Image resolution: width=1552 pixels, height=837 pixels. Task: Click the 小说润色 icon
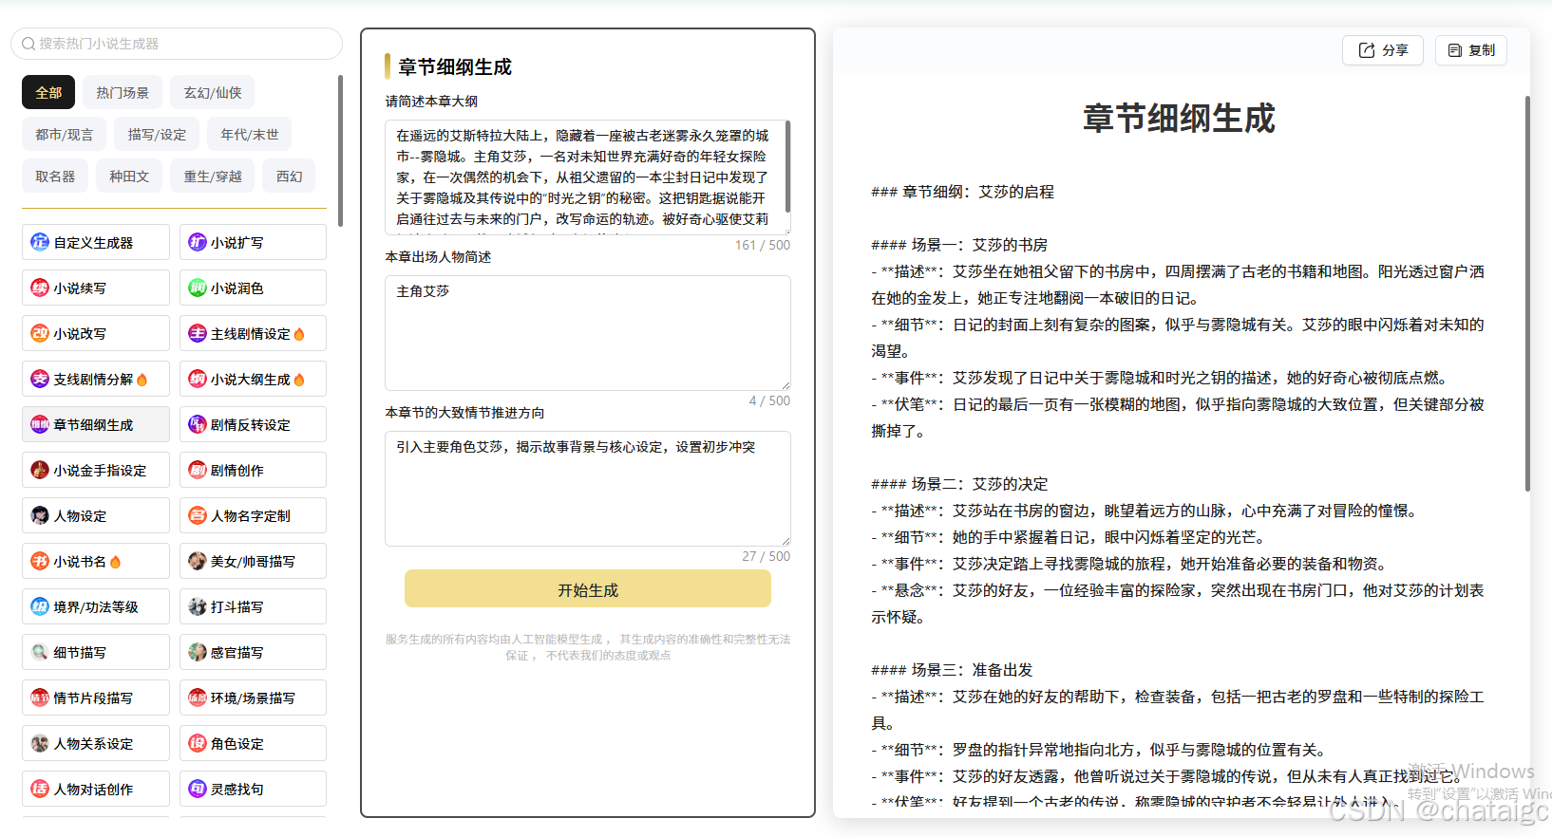198,288
